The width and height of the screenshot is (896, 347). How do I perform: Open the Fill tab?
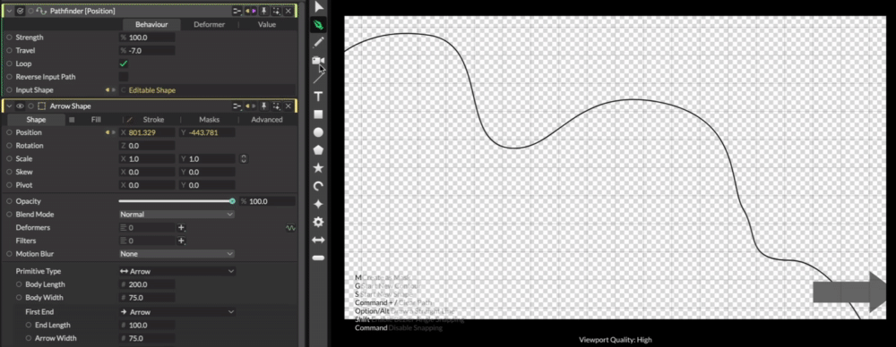pos(96,120)
